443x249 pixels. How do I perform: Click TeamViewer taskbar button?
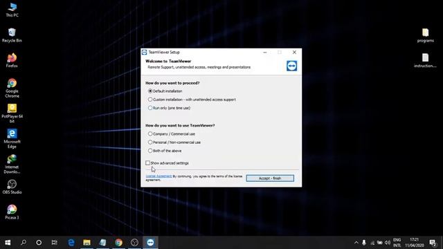[x=150, y=242]
